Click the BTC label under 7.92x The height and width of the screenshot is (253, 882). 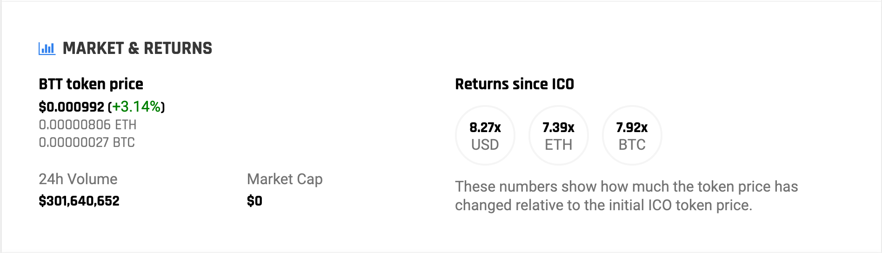click(632, 145)
